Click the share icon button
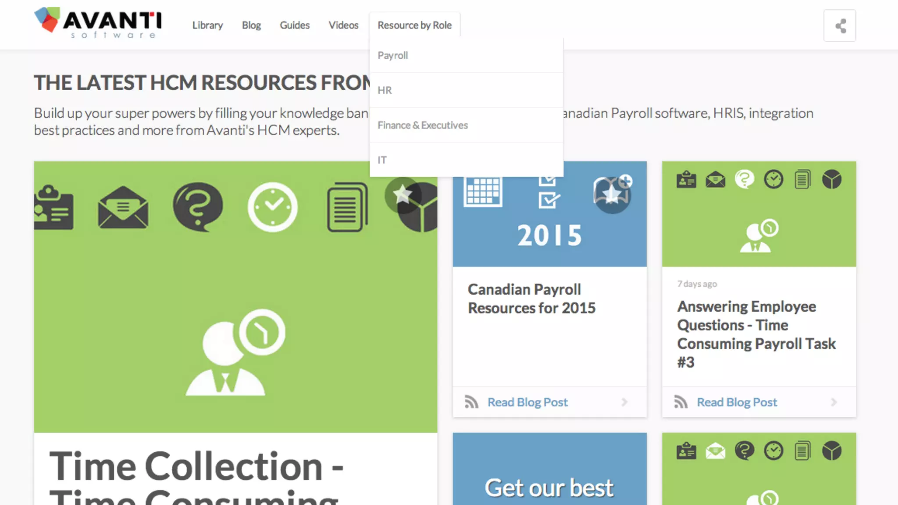 840,26
